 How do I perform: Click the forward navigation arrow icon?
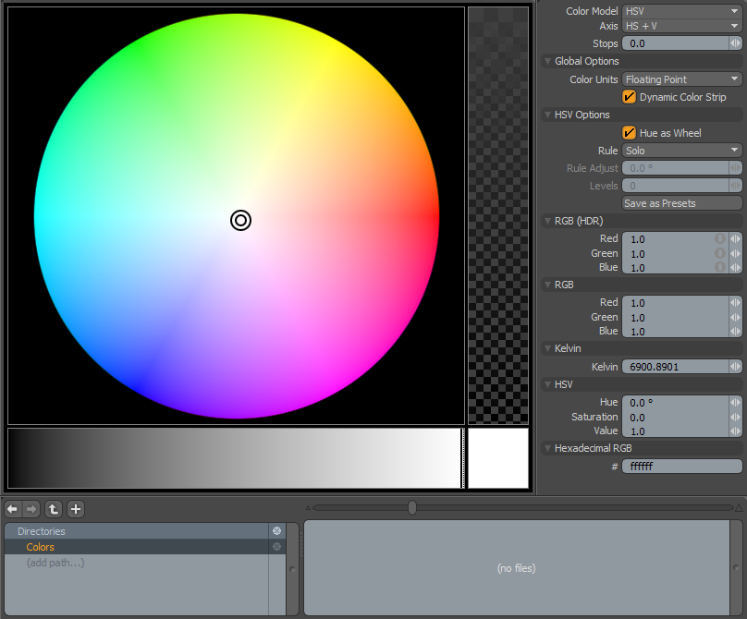click(x=32, y=509)
